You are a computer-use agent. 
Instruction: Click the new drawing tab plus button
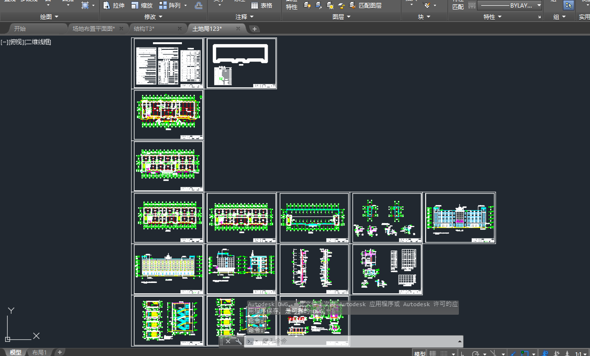[255, 29]
